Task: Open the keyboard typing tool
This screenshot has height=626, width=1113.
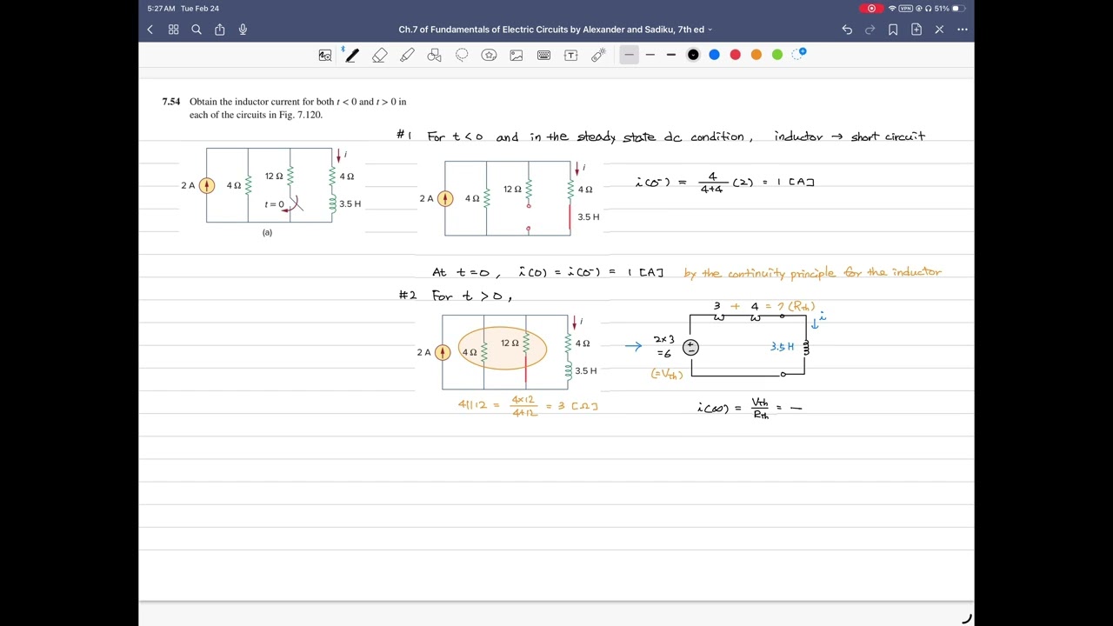Action: tap(544, 55)
